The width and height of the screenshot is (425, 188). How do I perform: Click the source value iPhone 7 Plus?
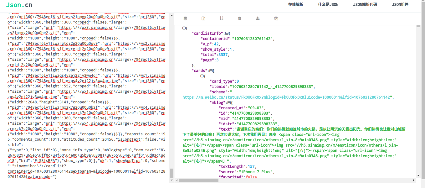point(256,172)
